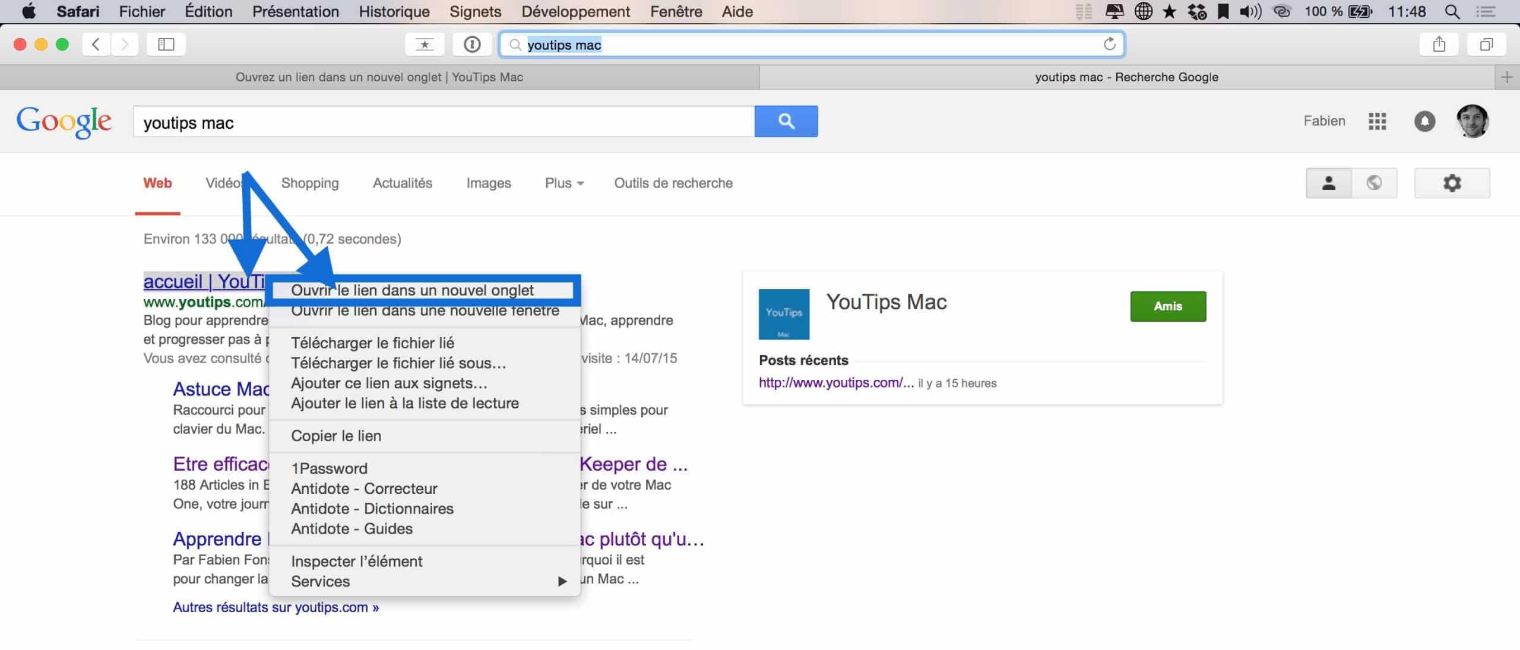Open the Présentation menu

(x=296, y=11)
